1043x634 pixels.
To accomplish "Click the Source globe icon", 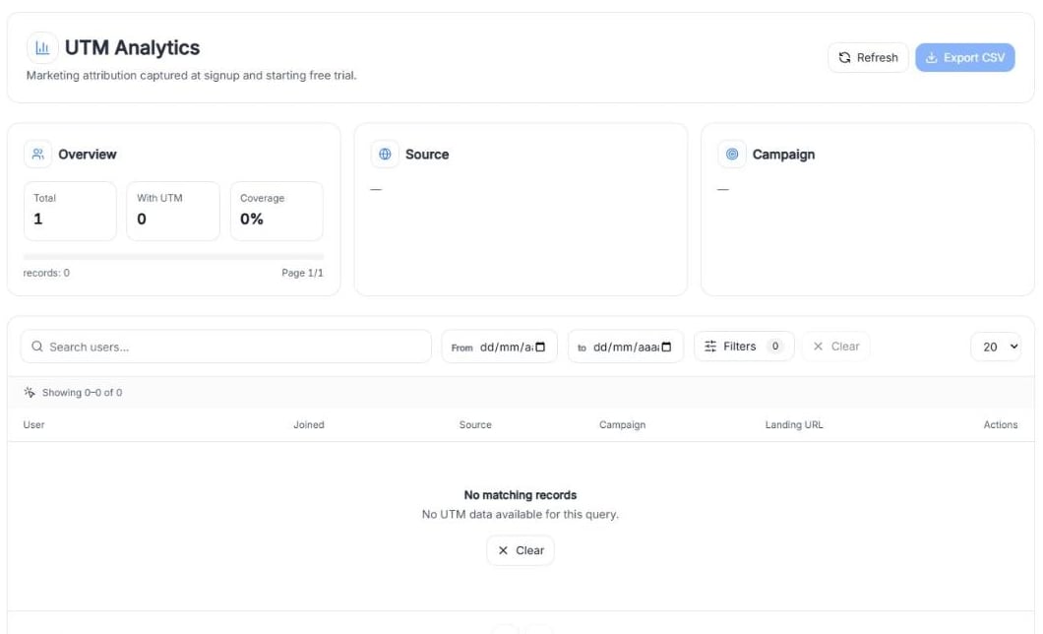I will (385, 155).
